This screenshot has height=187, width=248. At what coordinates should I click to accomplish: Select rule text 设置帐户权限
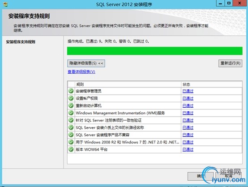87,98
